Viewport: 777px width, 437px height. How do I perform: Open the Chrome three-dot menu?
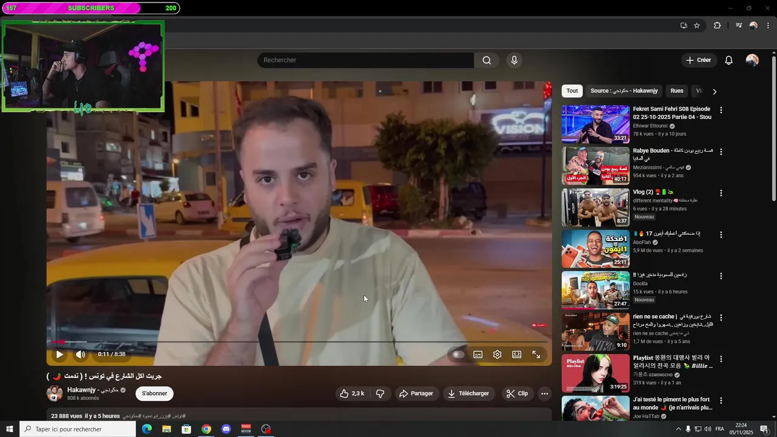[x=769, y=25]
